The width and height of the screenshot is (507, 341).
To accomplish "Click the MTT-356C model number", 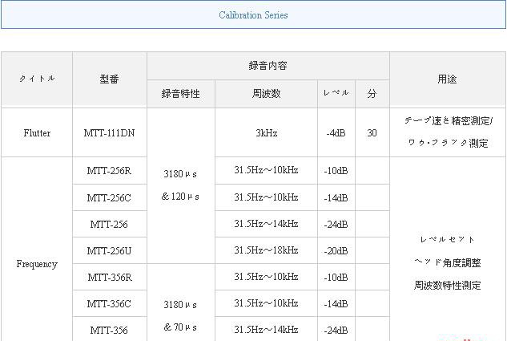I will click(x=109, y=304).
